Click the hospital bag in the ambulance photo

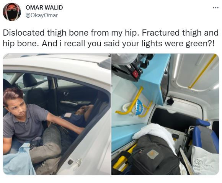[205, 161]
